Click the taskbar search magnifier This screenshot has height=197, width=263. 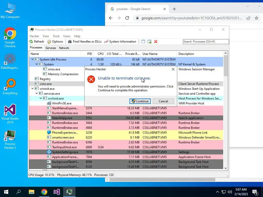[18, 192]
